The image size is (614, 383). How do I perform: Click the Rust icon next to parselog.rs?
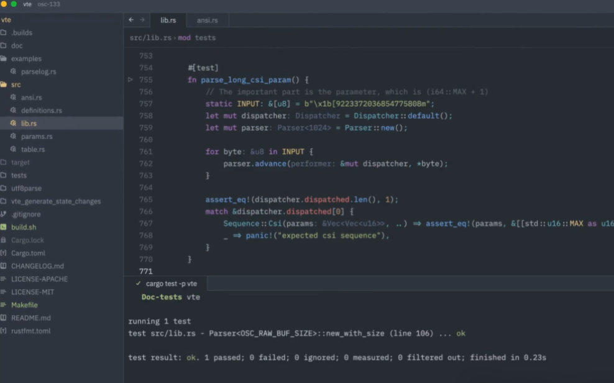pyautogui.click(x=13, y=71)
